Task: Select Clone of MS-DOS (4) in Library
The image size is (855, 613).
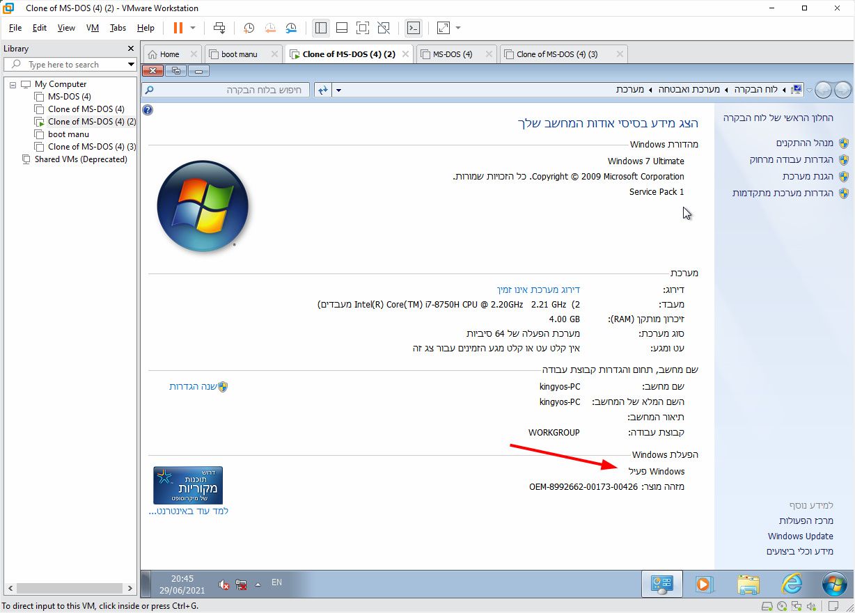Action: [x=86, y=109]
